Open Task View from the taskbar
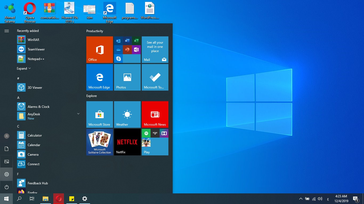 [x=32, y=199]
